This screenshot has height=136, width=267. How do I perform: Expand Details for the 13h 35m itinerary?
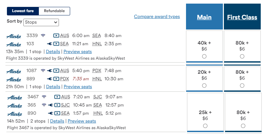tap(53, 51)
